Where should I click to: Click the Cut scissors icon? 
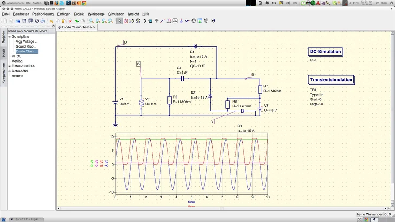(x=52, y=21)
